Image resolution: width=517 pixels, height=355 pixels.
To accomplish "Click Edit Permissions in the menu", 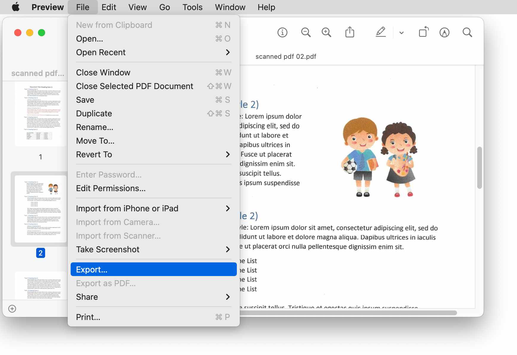I will (110, 188).
